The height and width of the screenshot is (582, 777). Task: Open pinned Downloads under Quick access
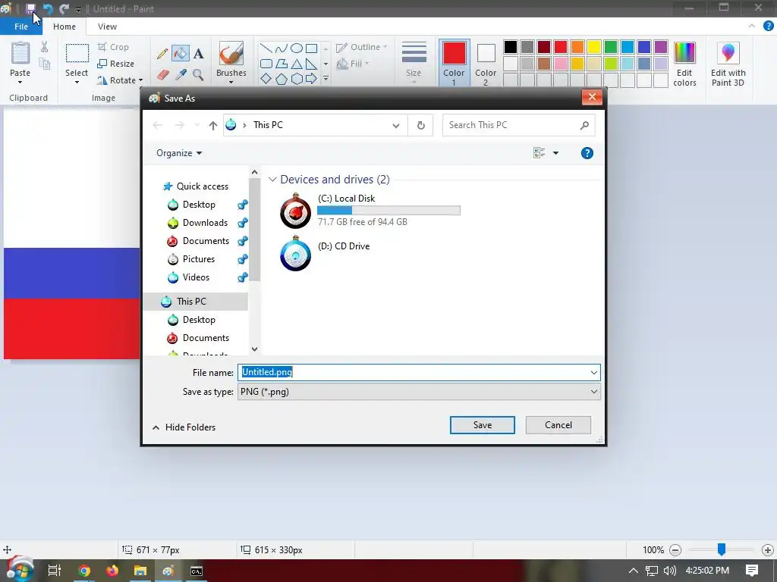point(205,223)
